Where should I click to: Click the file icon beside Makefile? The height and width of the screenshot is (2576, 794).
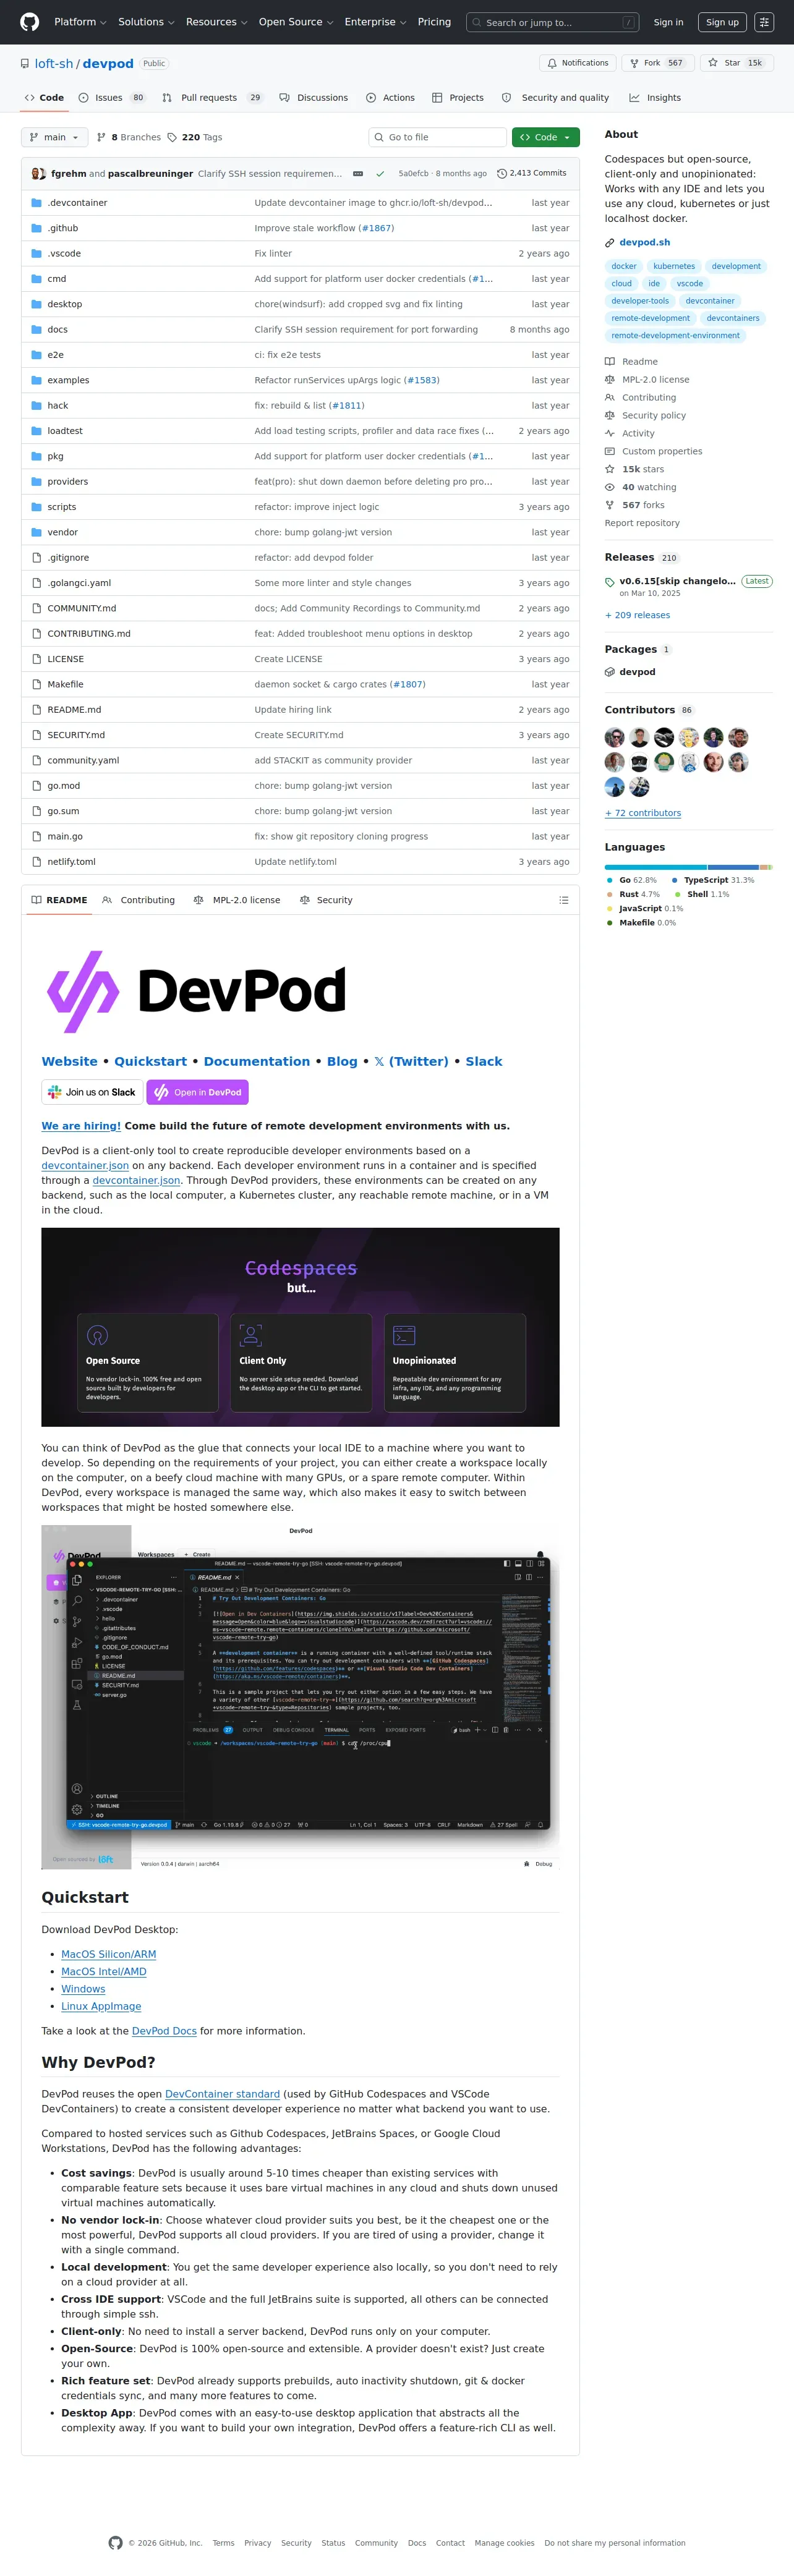tap(37, 684)
